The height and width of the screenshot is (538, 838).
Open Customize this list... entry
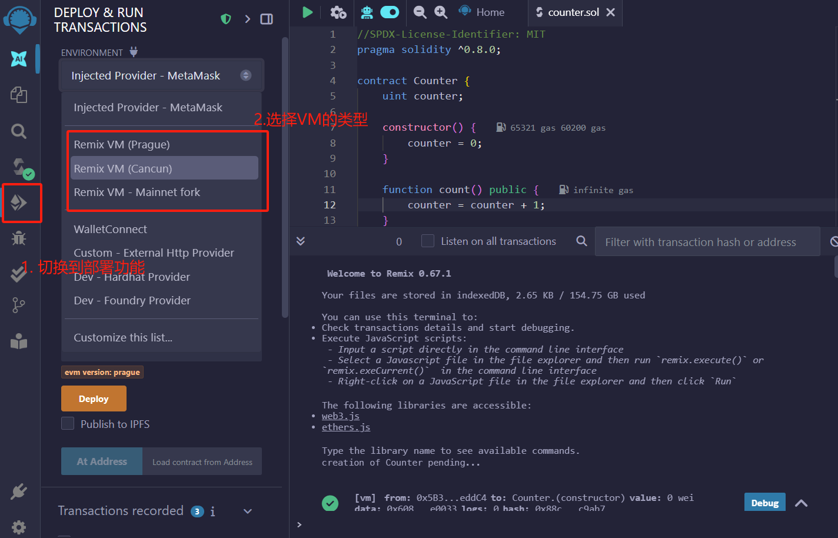coord(161,338)
